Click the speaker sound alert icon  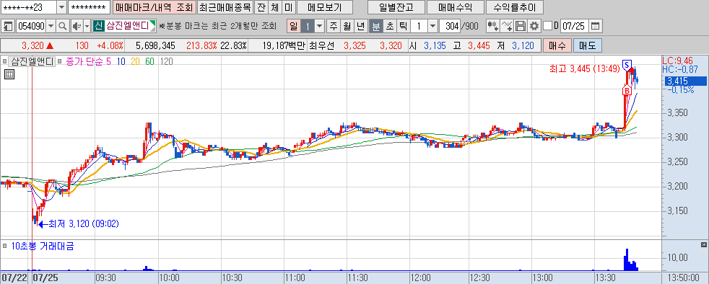77,26
